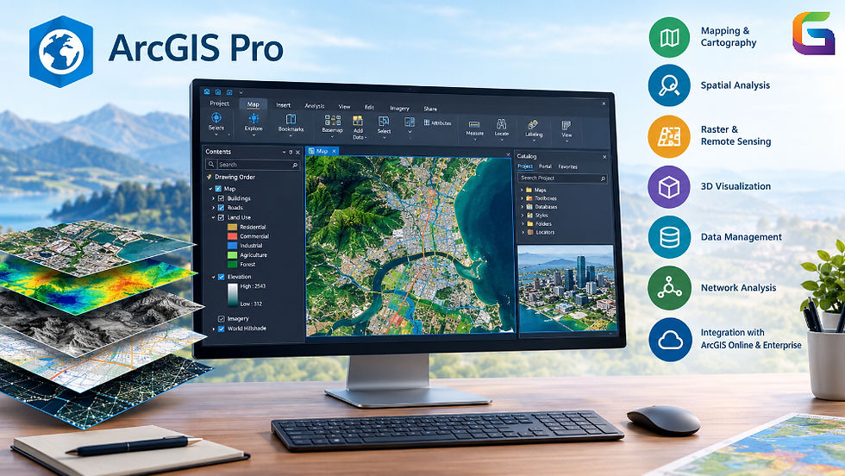This screenshot has width=845, height=476.
Task: Expand the Toolboxes node arrow
Action: 522,197
